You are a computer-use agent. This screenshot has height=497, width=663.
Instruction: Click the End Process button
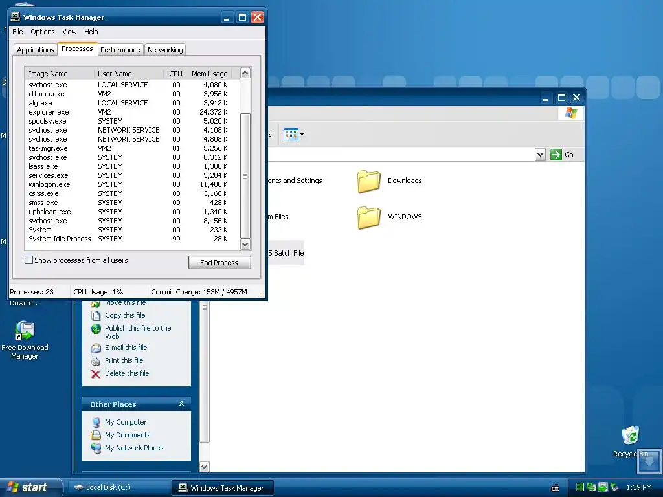tap(219, 263)
